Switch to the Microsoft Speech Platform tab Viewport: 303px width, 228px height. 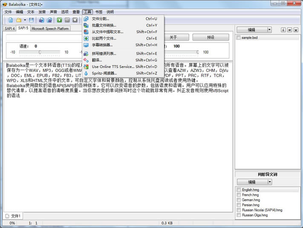click(50, 29)
